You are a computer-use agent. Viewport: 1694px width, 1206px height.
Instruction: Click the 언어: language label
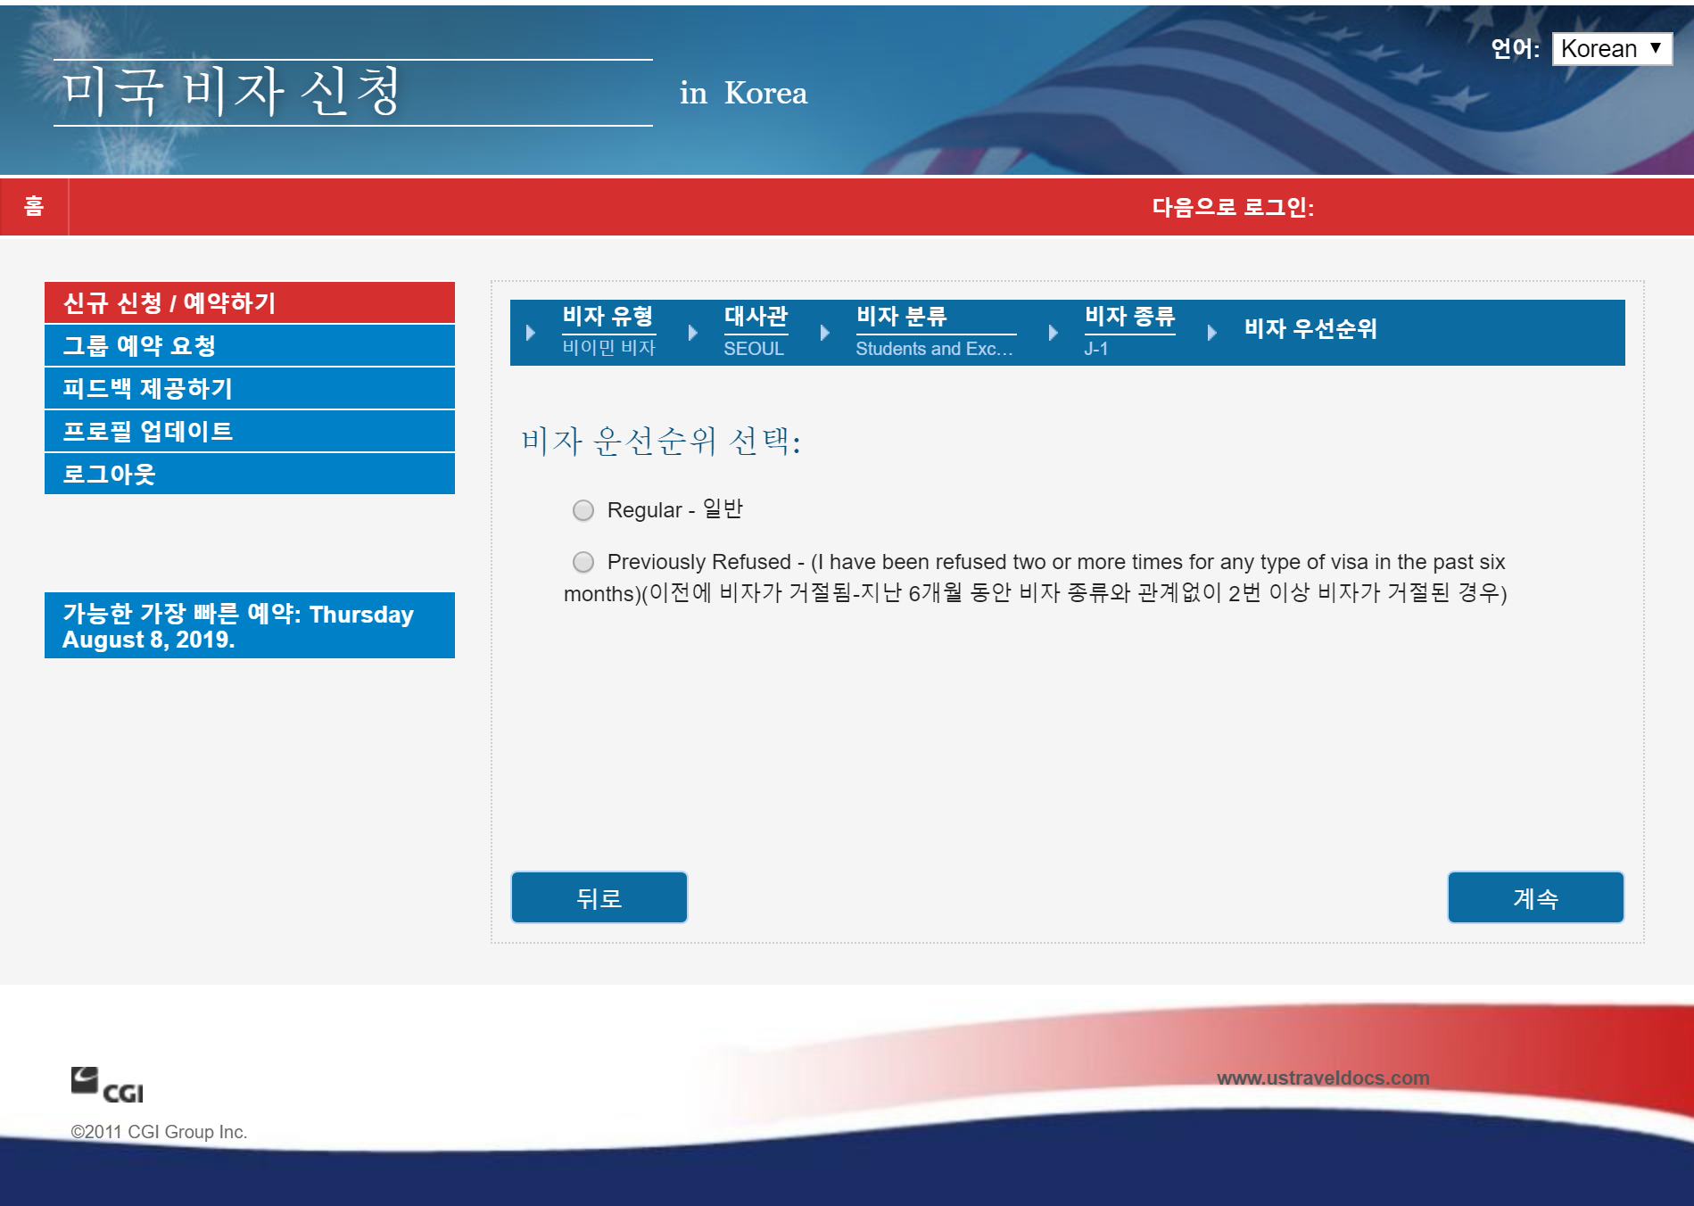[x=1516, y=48]
